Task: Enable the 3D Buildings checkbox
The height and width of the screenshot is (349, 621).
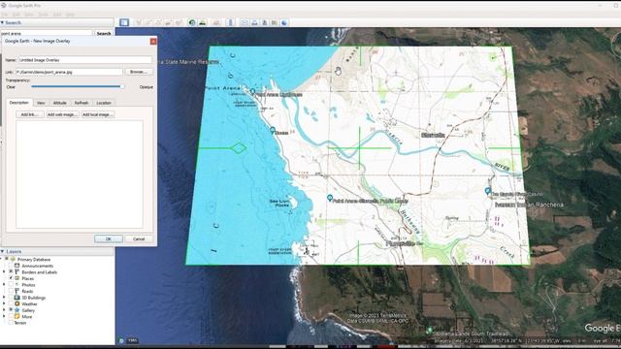Action: [11, 298]
